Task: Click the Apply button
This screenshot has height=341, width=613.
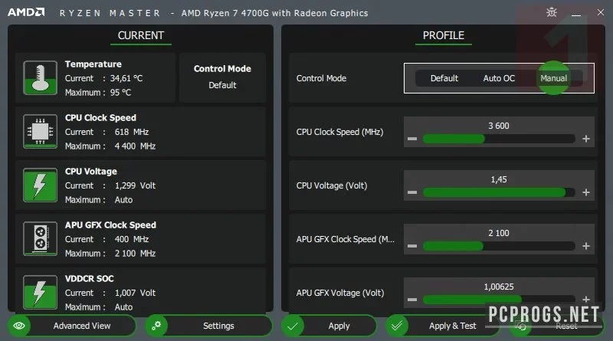Action: click(x=329, y=326)
